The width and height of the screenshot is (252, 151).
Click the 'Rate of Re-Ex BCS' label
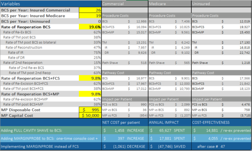(17, 32)
